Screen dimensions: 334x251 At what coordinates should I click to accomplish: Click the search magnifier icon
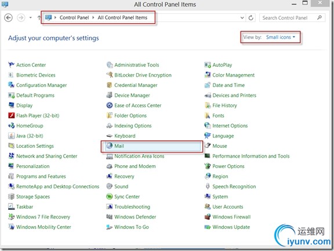point(320,17)
